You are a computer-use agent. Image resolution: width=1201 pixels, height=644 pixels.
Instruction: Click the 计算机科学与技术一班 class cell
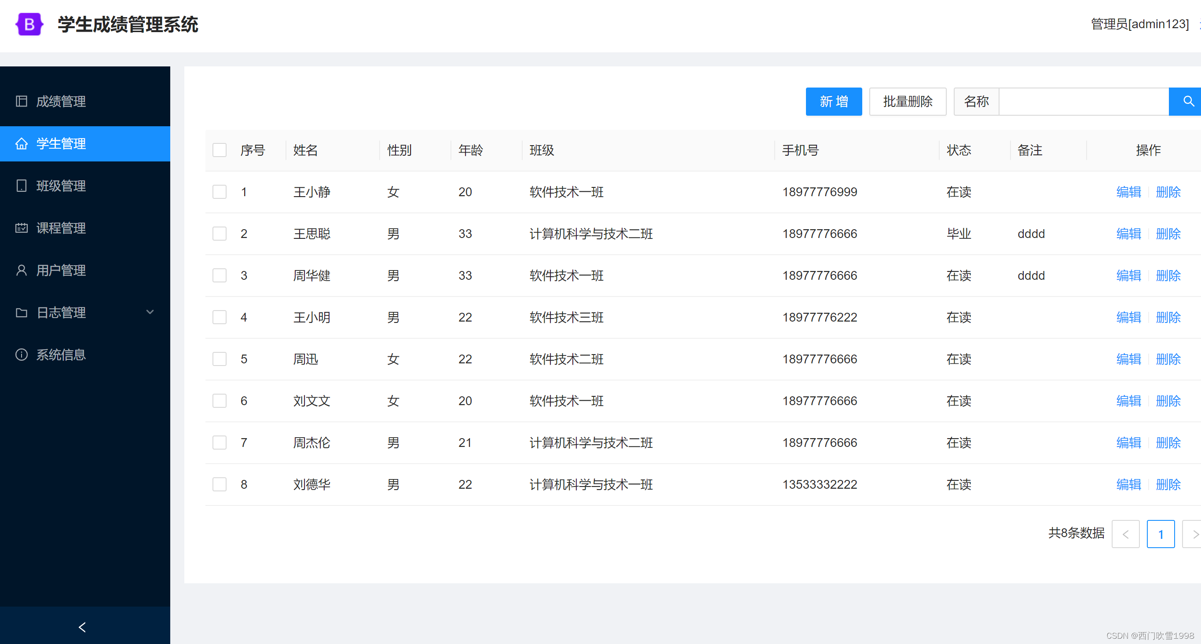tap(591, 484)
